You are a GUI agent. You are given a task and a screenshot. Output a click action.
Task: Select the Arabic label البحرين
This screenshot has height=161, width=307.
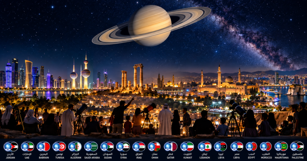click(43, 154)
